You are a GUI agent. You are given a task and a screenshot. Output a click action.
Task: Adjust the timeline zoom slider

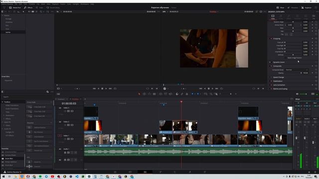231,94
